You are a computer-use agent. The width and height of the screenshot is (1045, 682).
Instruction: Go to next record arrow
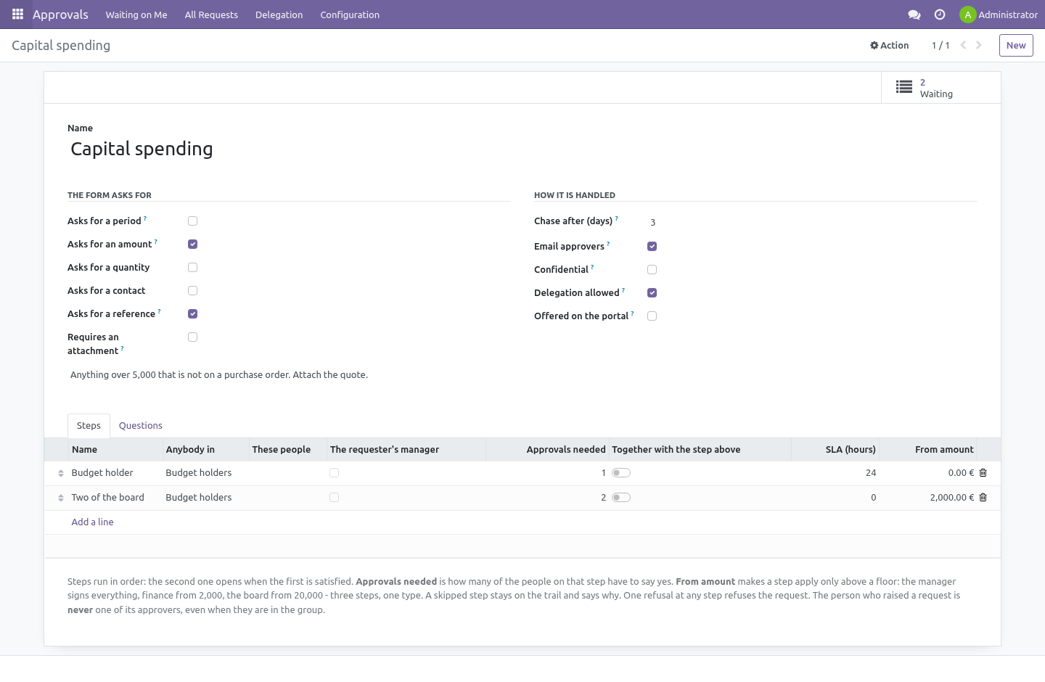coord(979,45)
